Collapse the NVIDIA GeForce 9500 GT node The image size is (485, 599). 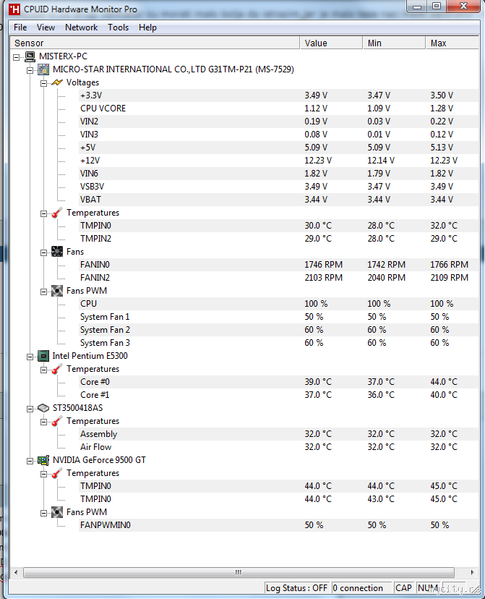click(30, 460)
